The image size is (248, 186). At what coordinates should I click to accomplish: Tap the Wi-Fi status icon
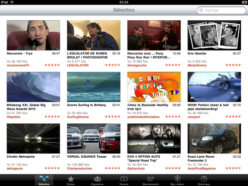12,2
